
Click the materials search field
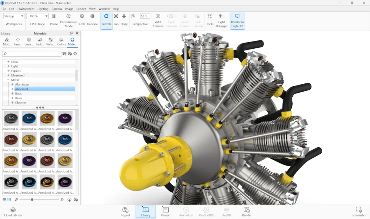[32, 54]
